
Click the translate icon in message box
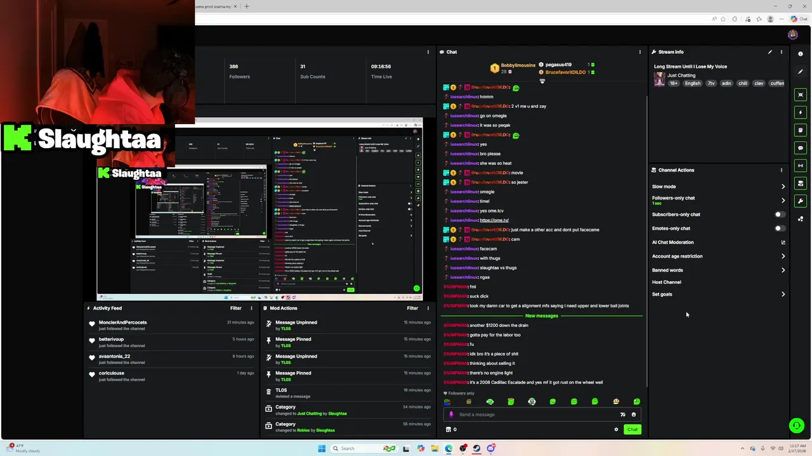[x=623, y=414]
